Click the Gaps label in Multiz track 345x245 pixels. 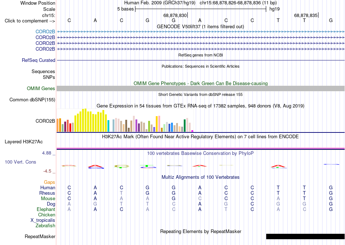point(49,182)
